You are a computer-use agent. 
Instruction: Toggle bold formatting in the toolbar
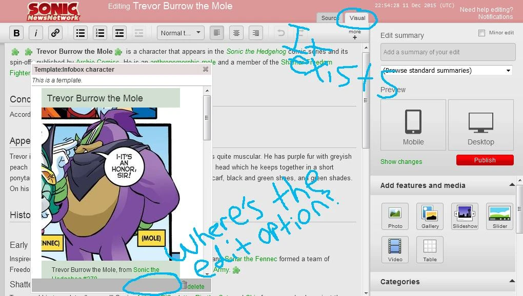[16, 33]
